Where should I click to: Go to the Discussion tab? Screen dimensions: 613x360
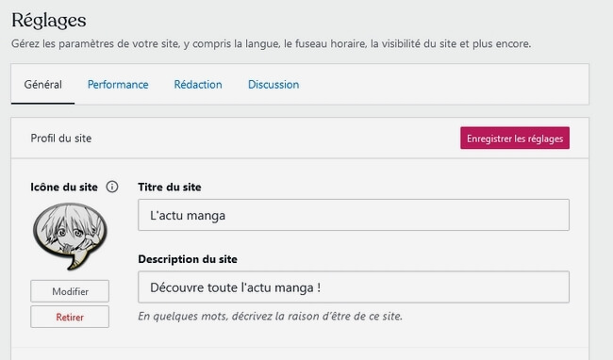click(273, 84)
